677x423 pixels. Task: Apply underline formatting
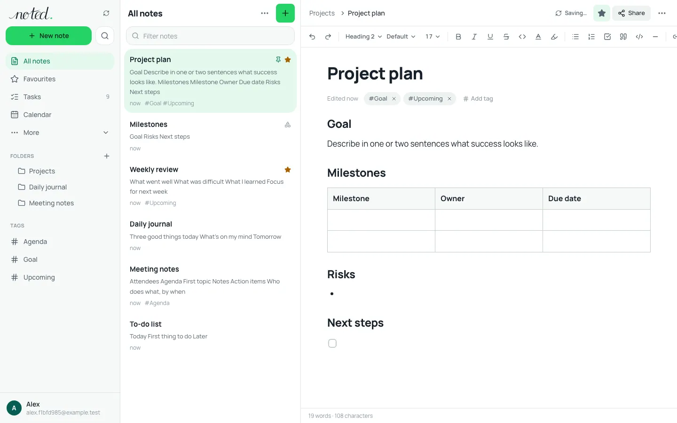pos(490,37)
